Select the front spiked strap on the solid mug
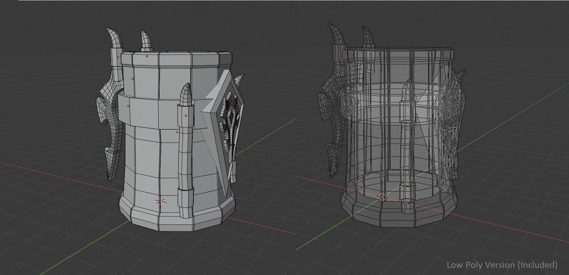Screen dimensions: 569x275 (x=186, y=150)
